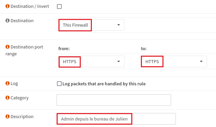
Task: Tick the Destination / Invert checkbox
Action: tap(59, 6)
